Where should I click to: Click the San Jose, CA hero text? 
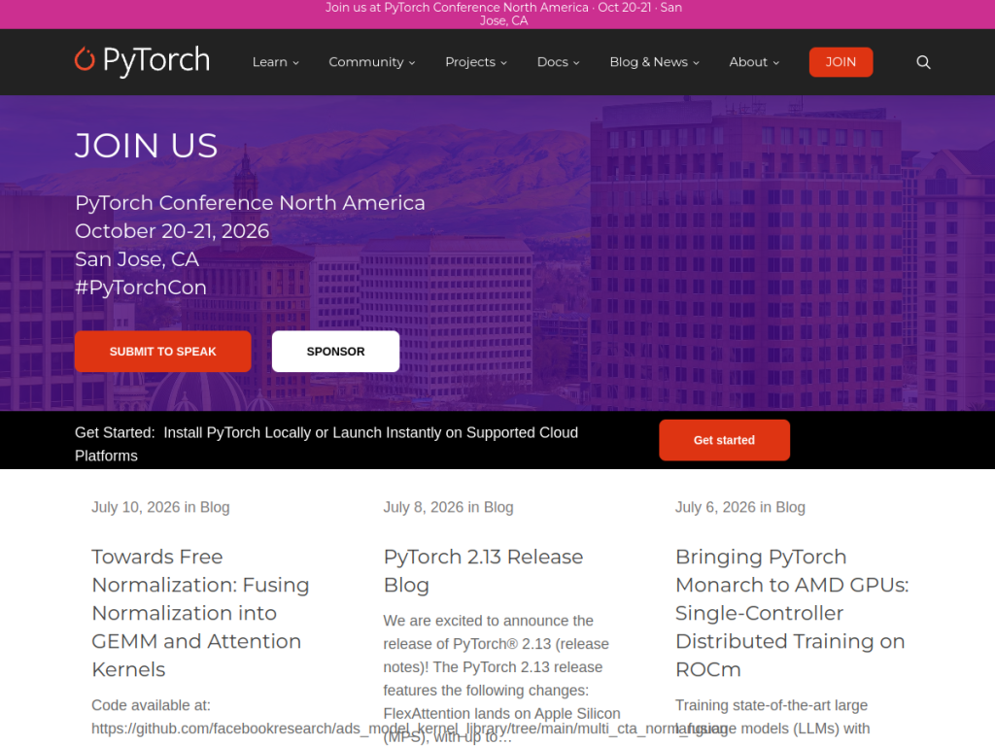[137, 259]
